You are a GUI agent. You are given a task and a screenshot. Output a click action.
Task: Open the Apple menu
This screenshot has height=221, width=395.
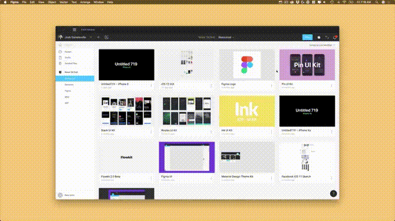click(5, 2)
